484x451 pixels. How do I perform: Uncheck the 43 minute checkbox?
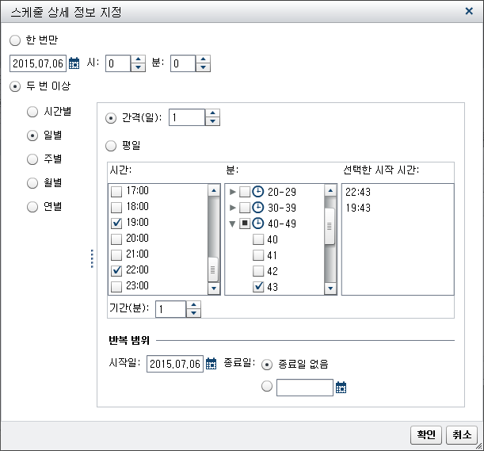point(258,287)
